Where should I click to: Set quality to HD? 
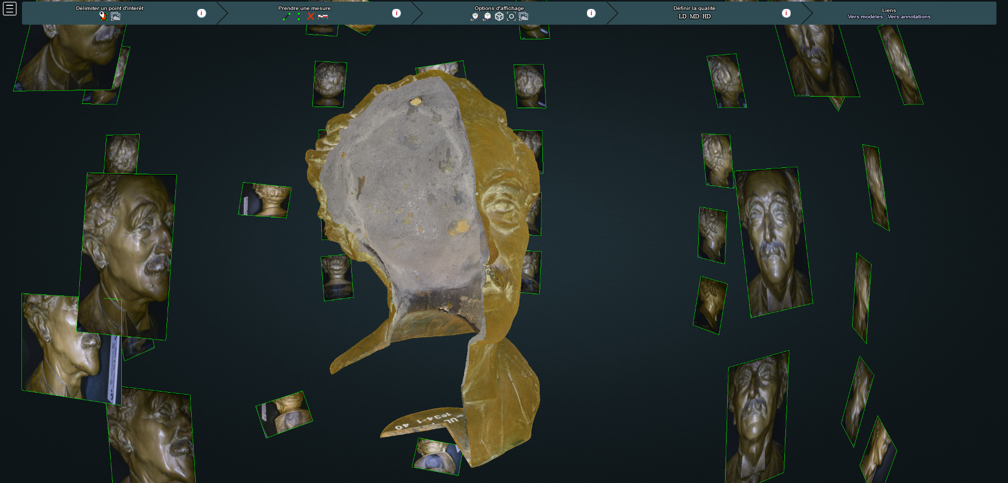click(x=707, y=16)
